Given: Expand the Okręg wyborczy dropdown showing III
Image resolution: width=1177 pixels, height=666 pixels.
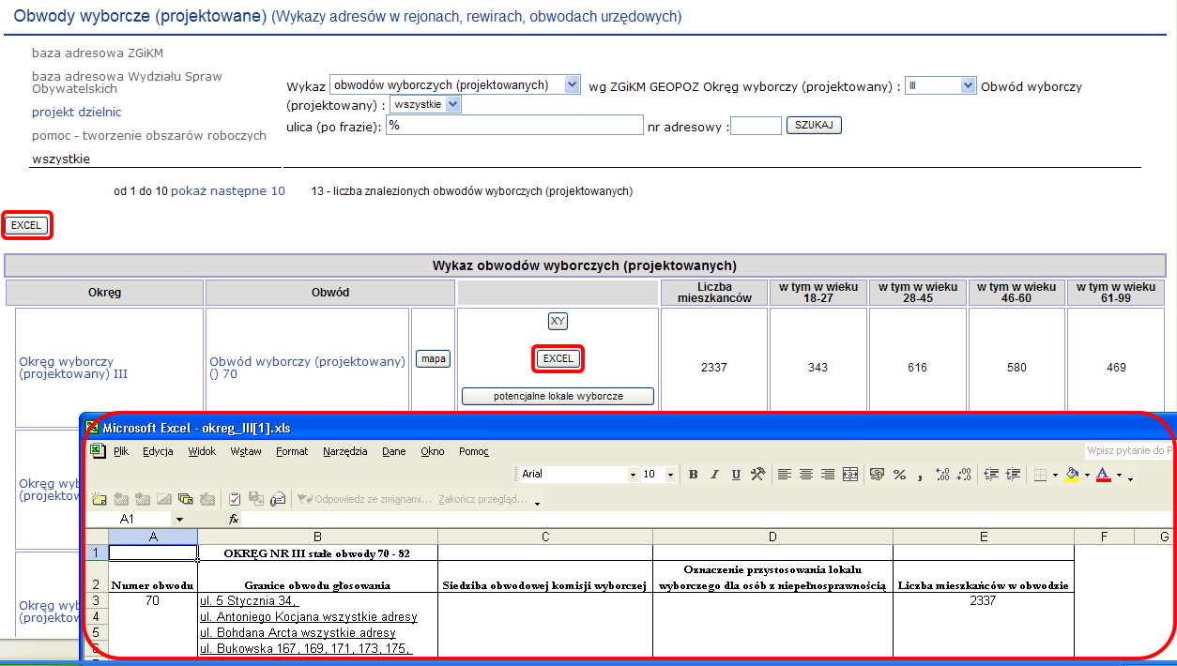Looking at the screenshot, I should pyautogui.click(x=968, y=85).
